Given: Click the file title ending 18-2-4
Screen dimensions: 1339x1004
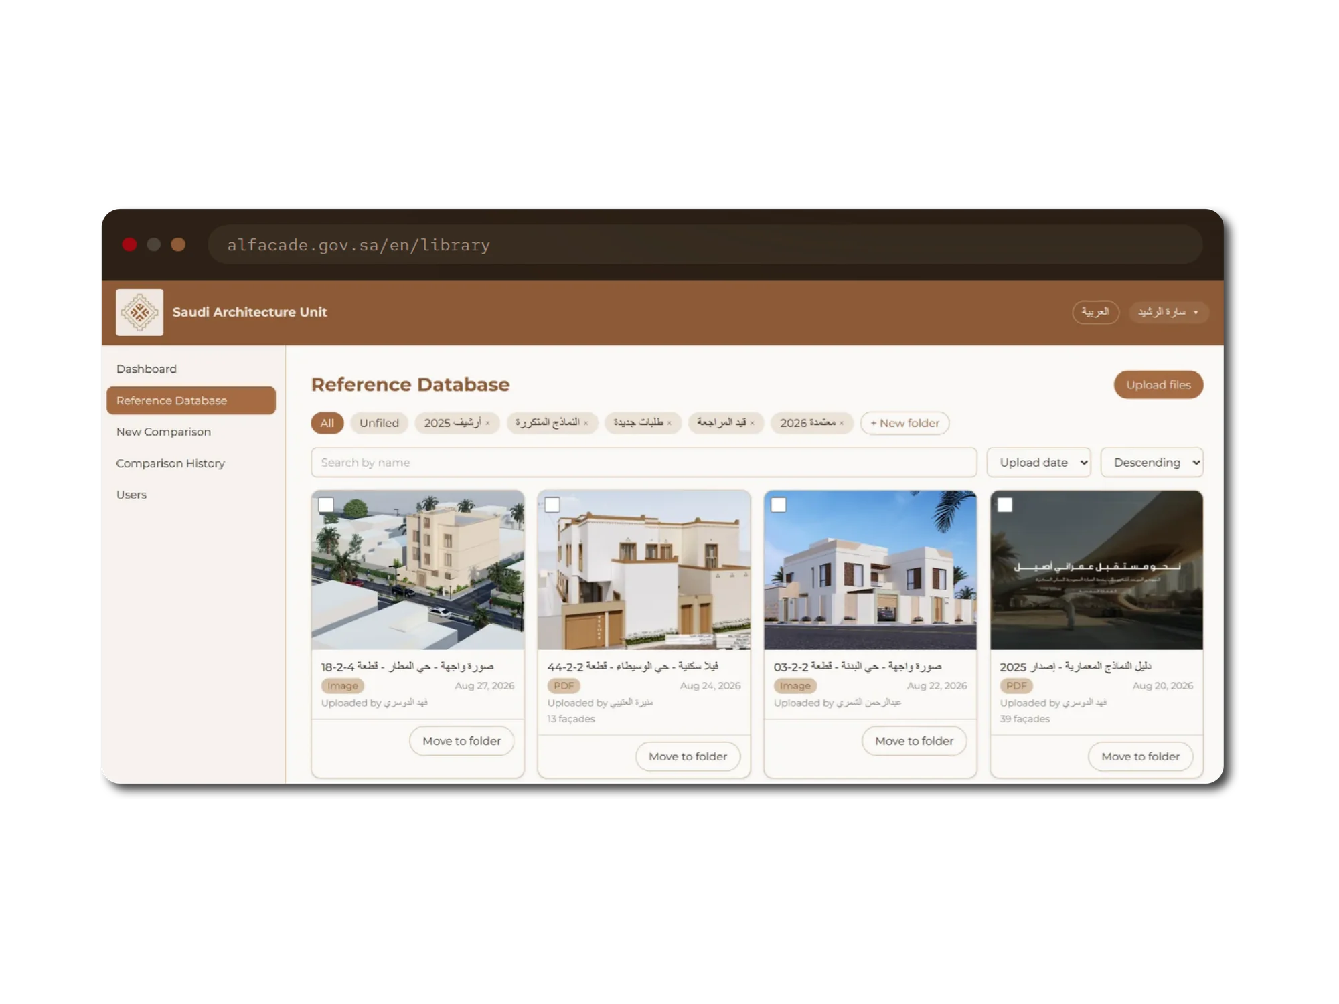Looking at the screenshot, I should [407, 667].
